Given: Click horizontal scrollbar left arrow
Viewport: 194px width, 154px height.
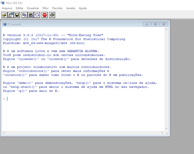Looking at the screenshot, I should point(4,133).
